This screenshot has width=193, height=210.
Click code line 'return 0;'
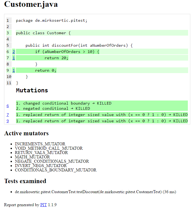pos(46,70)
